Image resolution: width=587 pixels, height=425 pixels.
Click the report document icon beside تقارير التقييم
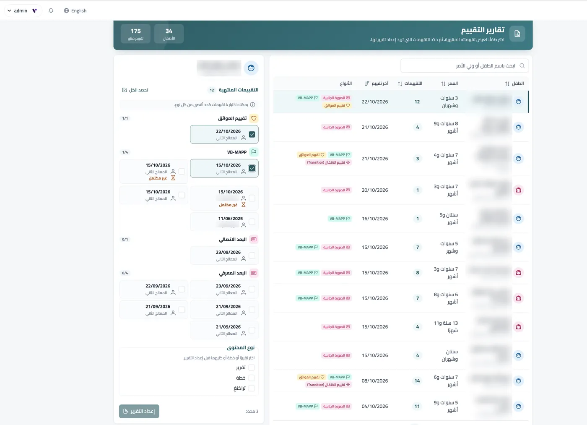517,34
